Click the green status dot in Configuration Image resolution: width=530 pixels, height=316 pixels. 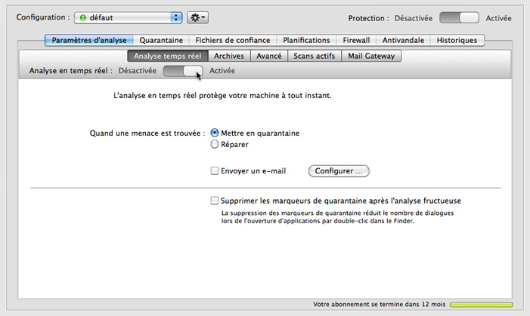83,17
